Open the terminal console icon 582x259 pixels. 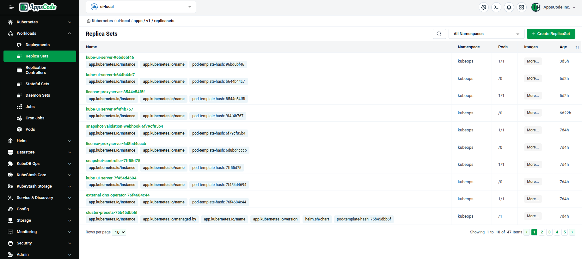pyautogui.click(x=496, y=7)
